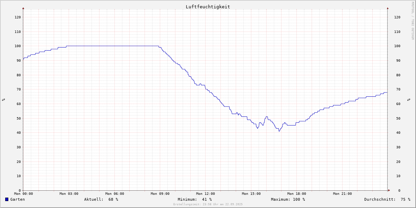Jump to the Mon 12:00 axis label
Image resolution: width=416 pixels, height=208 pixels.
[x=206, y=194]
